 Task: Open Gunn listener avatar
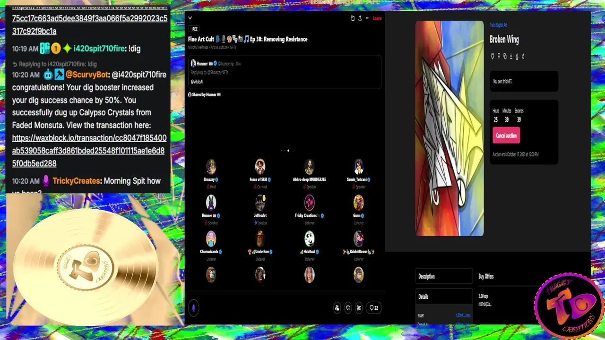pos(358,203)
